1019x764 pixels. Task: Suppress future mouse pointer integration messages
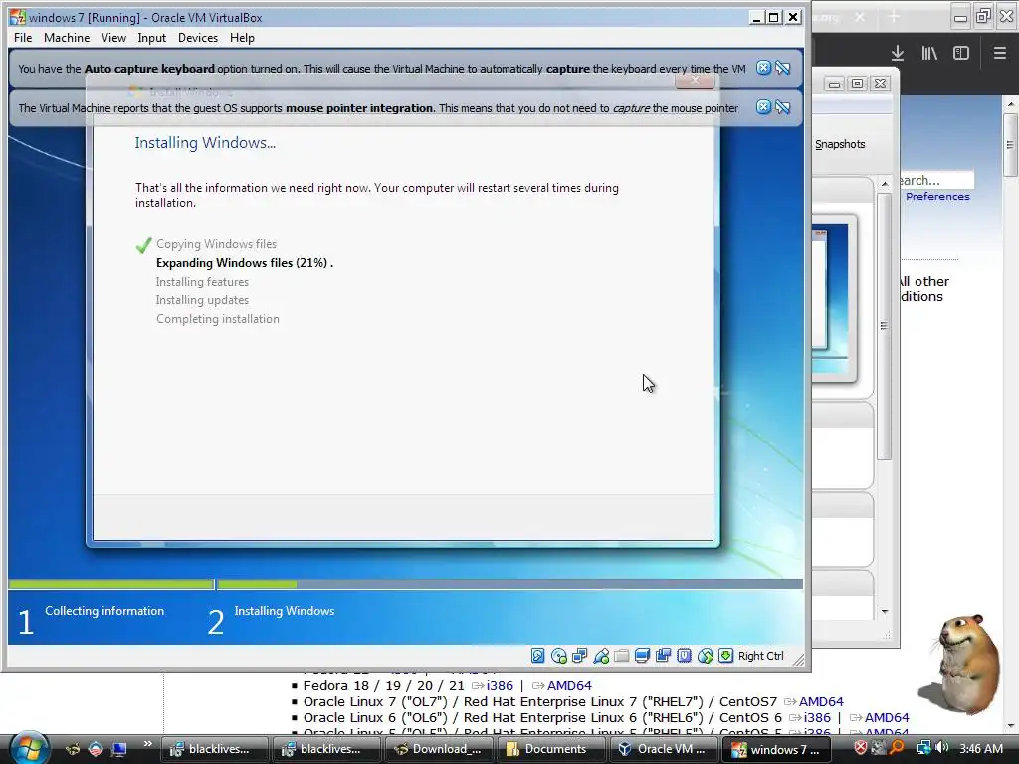pos(783,107)
